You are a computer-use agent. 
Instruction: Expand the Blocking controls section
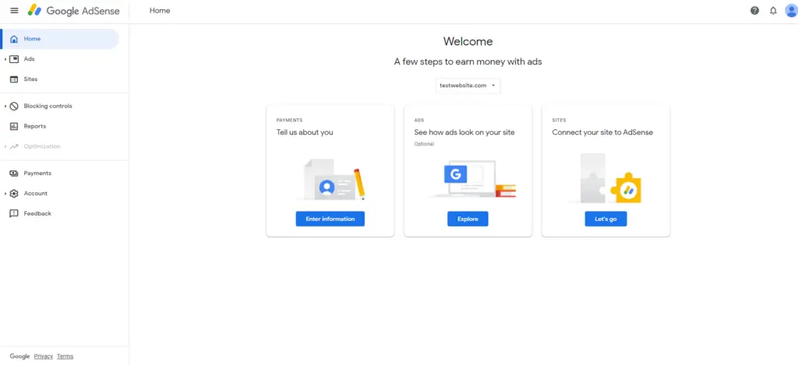[x=5, y=107]
